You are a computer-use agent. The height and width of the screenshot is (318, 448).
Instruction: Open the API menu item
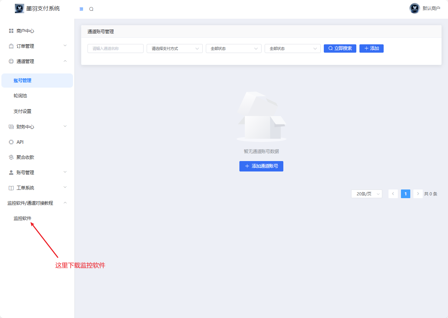20,142
